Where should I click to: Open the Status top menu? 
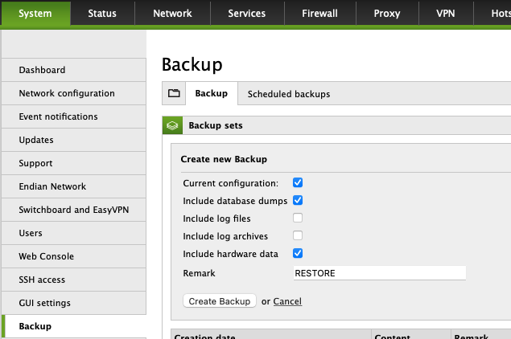(x=101, y=14)
